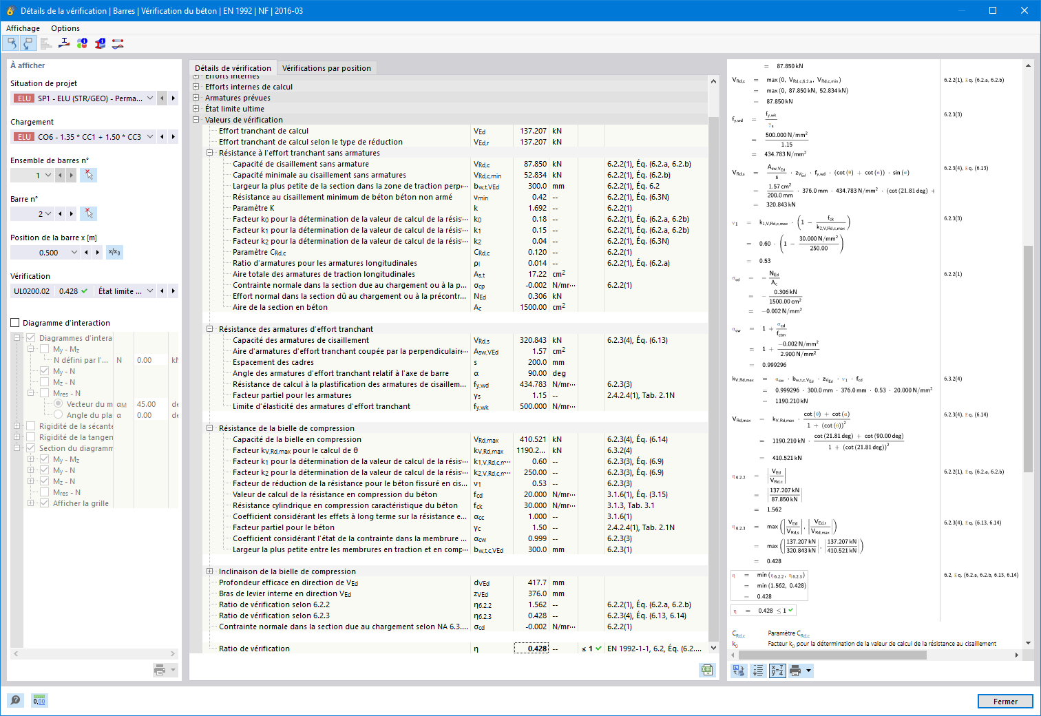The height and width of the screenshot is (716, 1041).
Task: Click the image export icon under the formula panel
Action: point(739,671)
